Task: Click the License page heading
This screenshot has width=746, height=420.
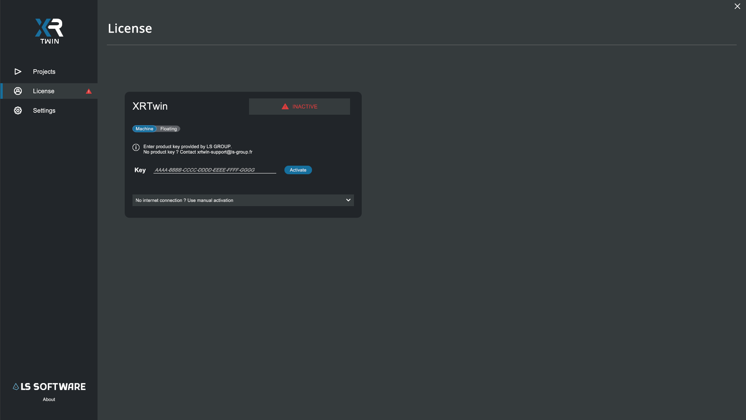Action: point(130,28)
